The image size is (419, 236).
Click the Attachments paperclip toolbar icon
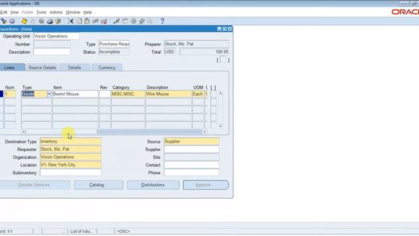pos(141,21)
